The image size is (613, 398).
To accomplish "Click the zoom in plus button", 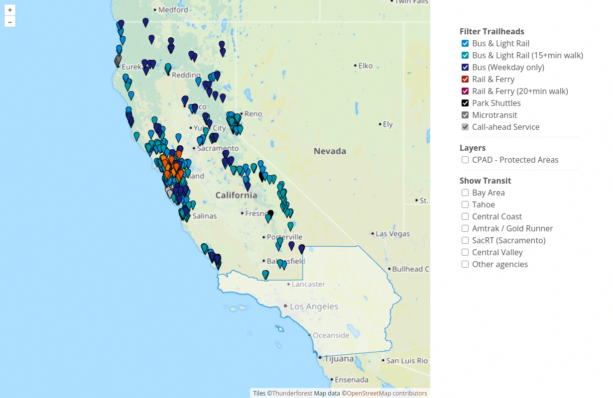I will (x=10, y=10).
